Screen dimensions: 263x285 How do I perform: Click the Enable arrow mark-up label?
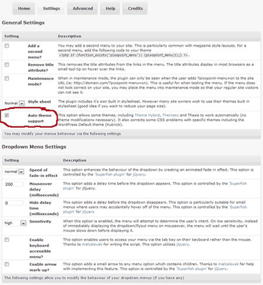pos(43,267)
